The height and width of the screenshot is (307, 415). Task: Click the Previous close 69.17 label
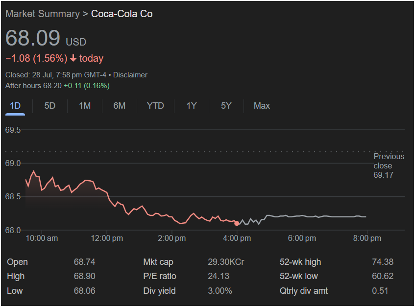click(389, 165)
